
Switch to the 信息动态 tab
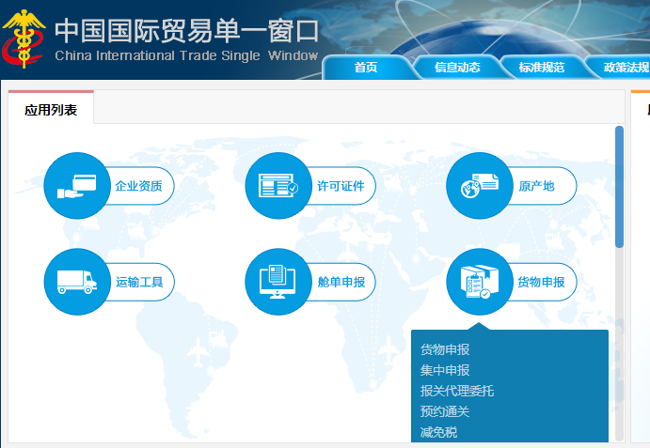click(457, 68)
